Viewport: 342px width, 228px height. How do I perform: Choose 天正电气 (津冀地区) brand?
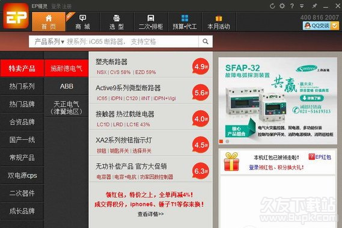coord(66,108)
